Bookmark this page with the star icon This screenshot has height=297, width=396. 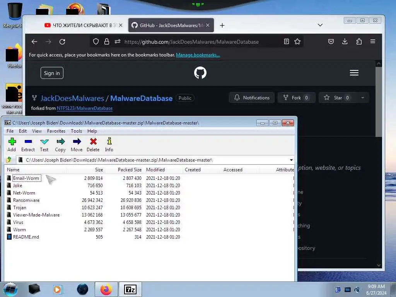[297, 41]
